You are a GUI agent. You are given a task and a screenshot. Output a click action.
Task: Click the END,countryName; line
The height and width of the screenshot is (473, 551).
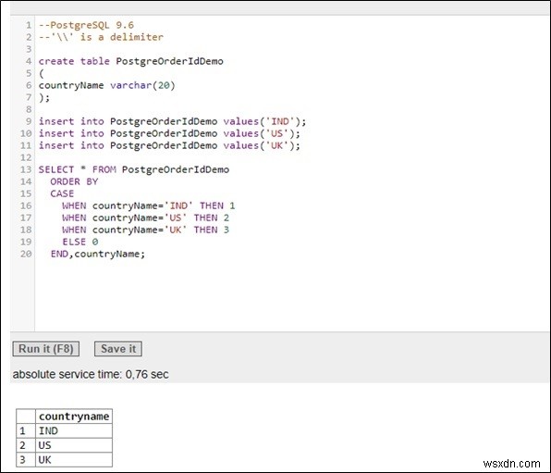pos(98,254)
